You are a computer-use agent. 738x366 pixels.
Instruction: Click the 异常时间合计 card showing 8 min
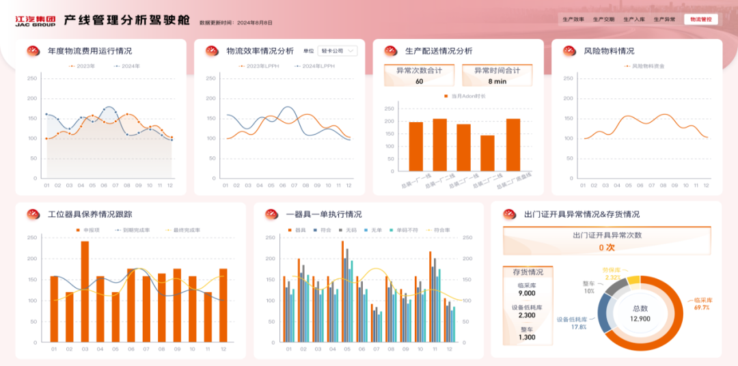click(x=497, y=75)
